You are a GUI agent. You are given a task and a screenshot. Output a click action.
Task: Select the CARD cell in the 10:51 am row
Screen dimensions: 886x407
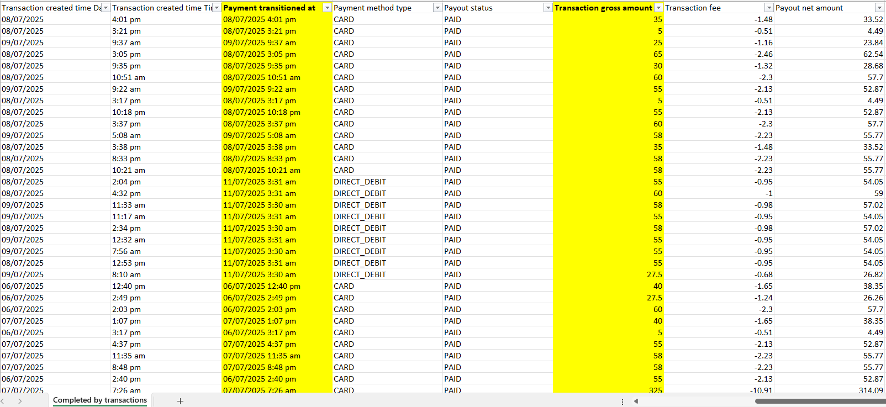coord(387,77)
